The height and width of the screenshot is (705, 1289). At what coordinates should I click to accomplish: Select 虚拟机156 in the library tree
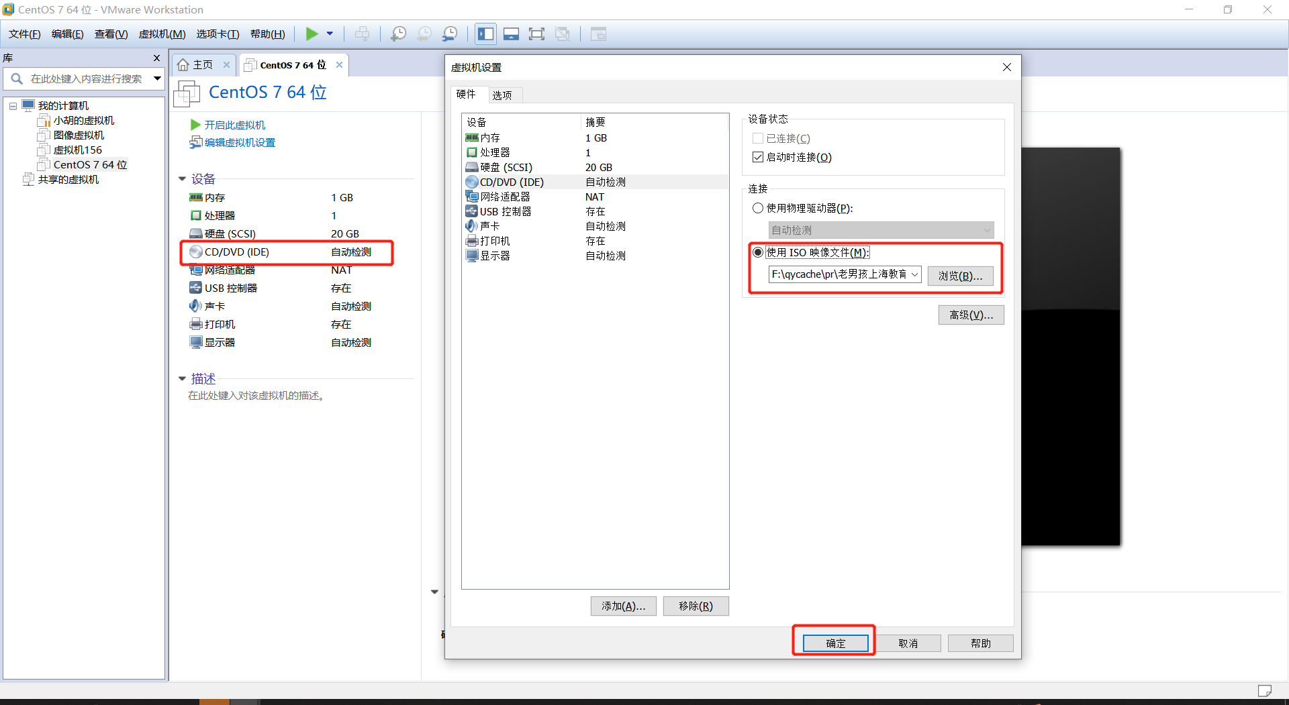(x=78, y=150)
